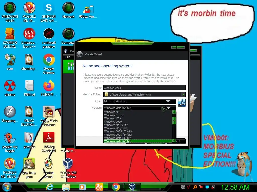Switch to VirtualBox in the taskbar

pos(132,187)
